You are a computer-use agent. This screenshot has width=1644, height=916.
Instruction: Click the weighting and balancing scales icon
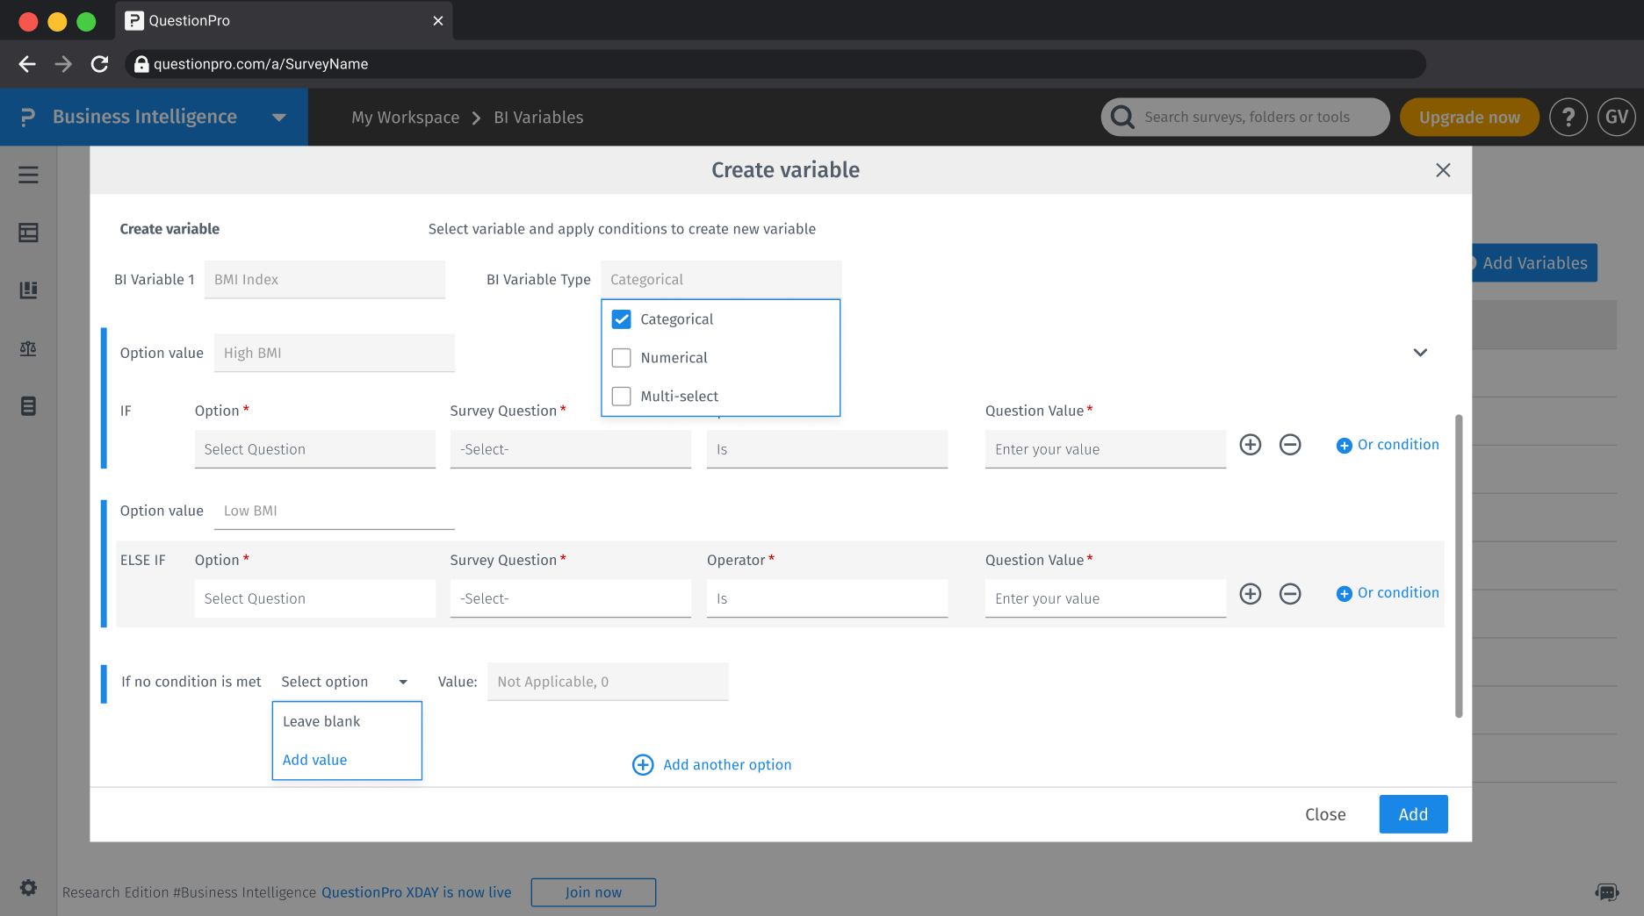click(28, 348)
